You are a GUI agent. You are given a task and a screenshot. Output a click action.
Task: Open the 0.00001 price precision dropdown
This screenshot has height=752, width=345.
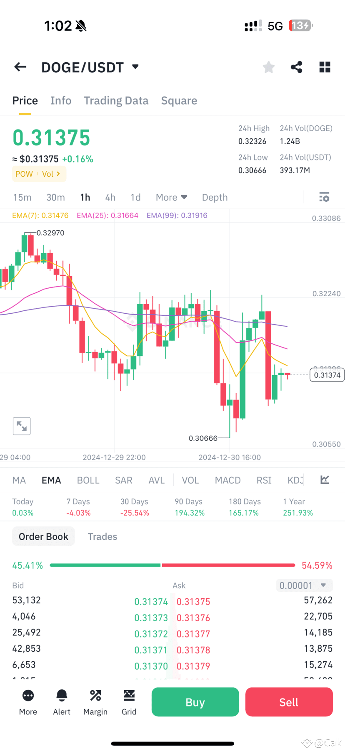[x=304, y=585]
